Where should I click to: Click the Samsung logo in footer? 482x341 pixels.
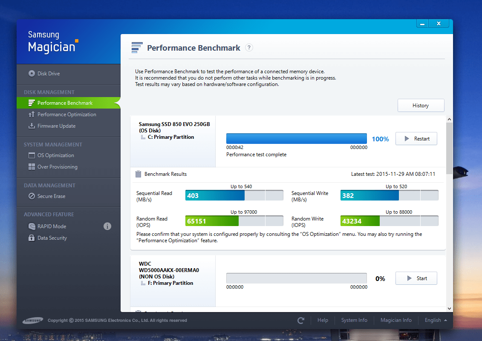(33, 321)
